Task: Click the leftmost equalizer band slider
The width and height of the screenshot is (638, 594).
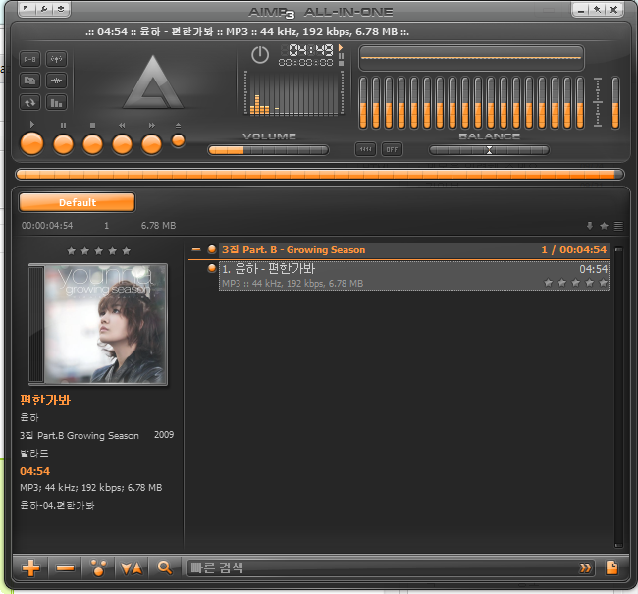Action: coord(363,102)
